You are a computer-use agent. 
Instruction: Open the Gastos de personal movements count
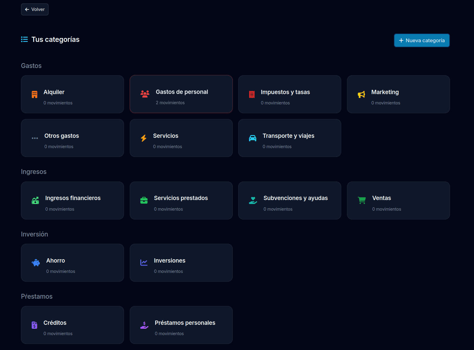pos(170,103)
